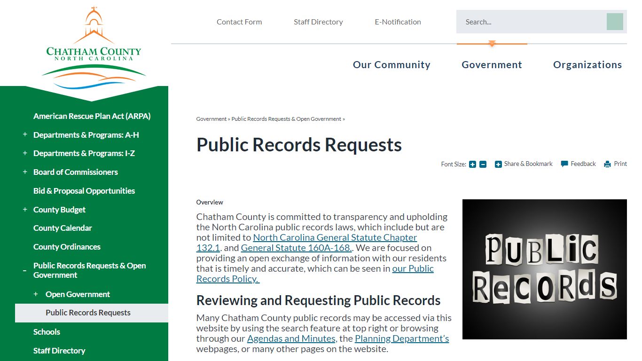Click the Chatham County logo
The image size is (642, 361).
(94, 48)
